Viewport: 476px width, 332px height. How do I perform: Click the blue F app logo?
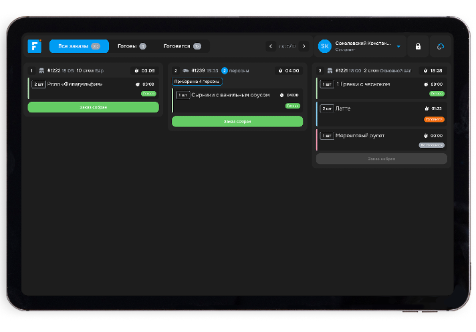(x=35, y=46)
